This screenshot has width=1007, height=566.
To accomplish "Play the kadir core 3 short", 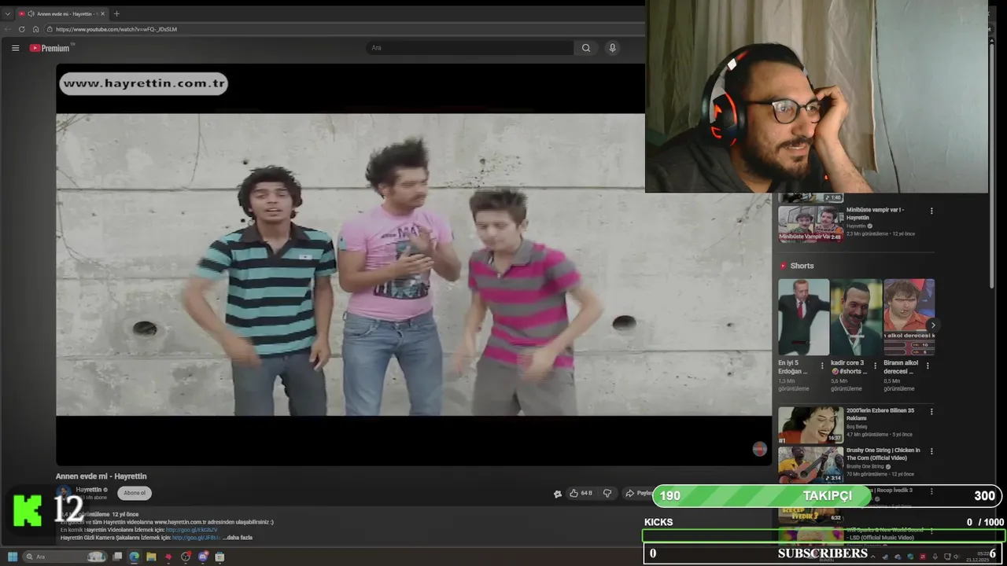I will point(856,317).
